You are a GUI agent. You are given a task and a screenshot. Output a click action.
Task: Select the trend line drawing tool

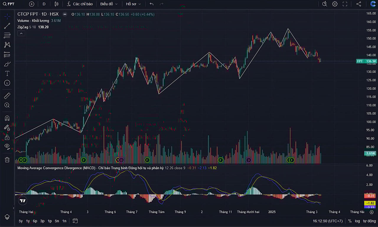point(7,26)
